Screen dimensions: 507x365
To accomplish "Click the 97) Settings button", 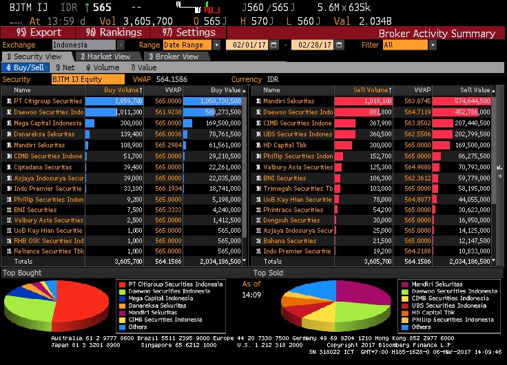I will pos(188,32).
